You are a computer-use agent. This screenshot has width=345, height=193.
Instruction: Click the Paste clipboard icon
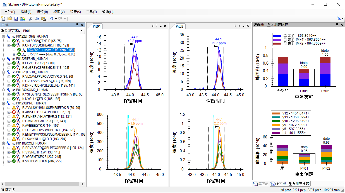click(x=43, y=19)
